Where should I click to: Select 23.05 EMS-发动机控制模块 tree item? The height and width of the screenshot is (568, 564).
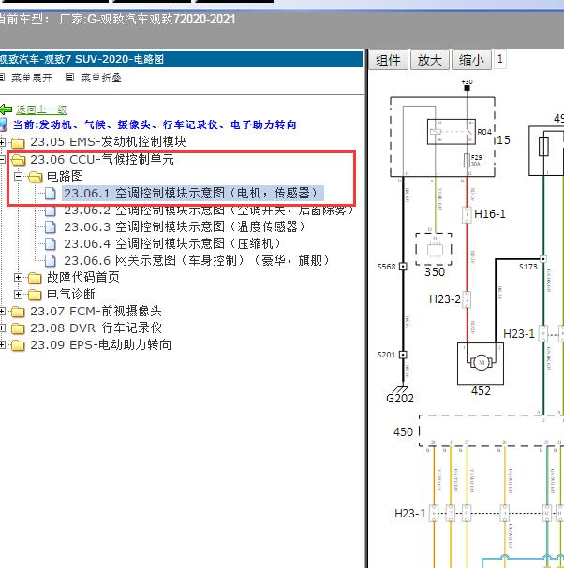[108, 142]
